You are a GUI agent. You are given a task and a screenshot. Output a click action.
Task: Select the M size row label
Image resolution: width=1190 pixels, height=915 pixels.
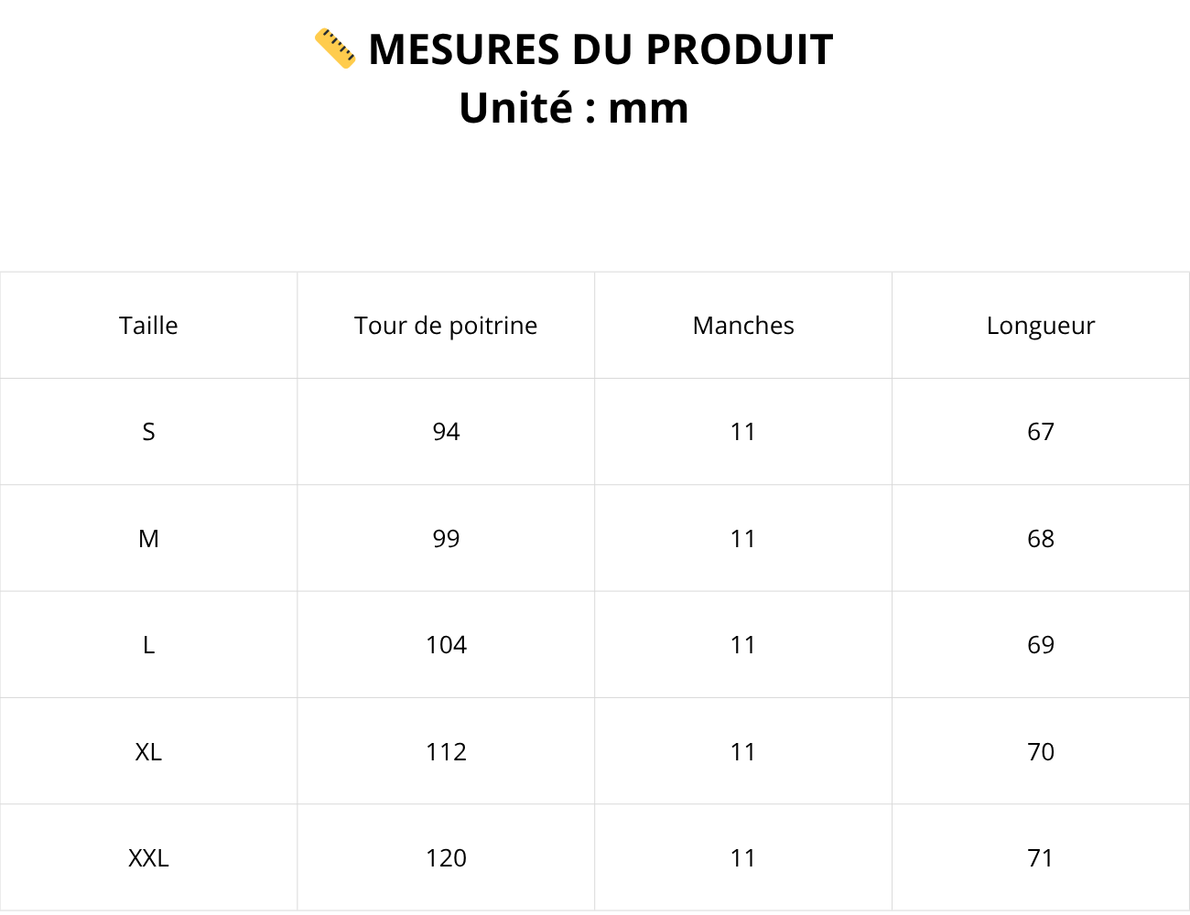click(148, 539)
